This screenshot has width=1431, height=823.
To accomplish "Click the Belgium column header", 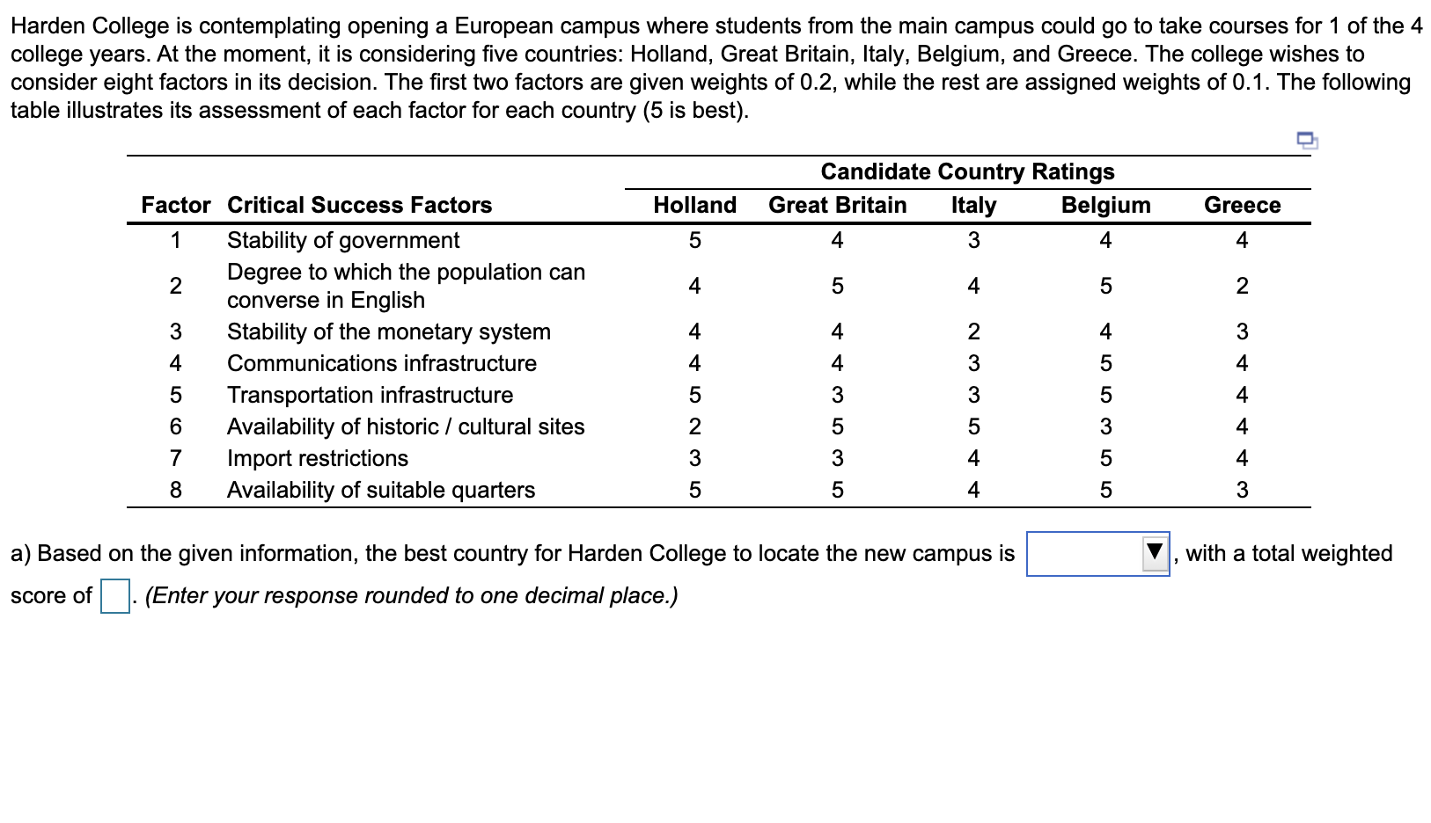I will coord(1104,205).
